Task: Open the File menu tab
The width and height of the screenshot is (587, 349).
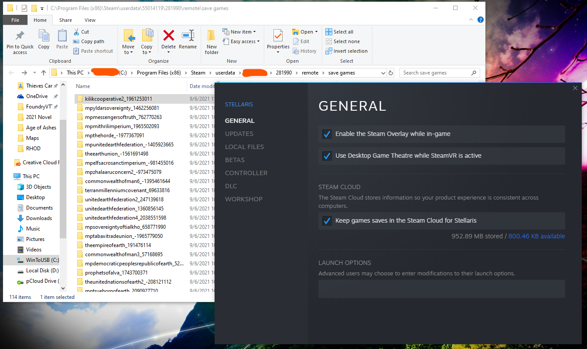Action: [15, 20]
